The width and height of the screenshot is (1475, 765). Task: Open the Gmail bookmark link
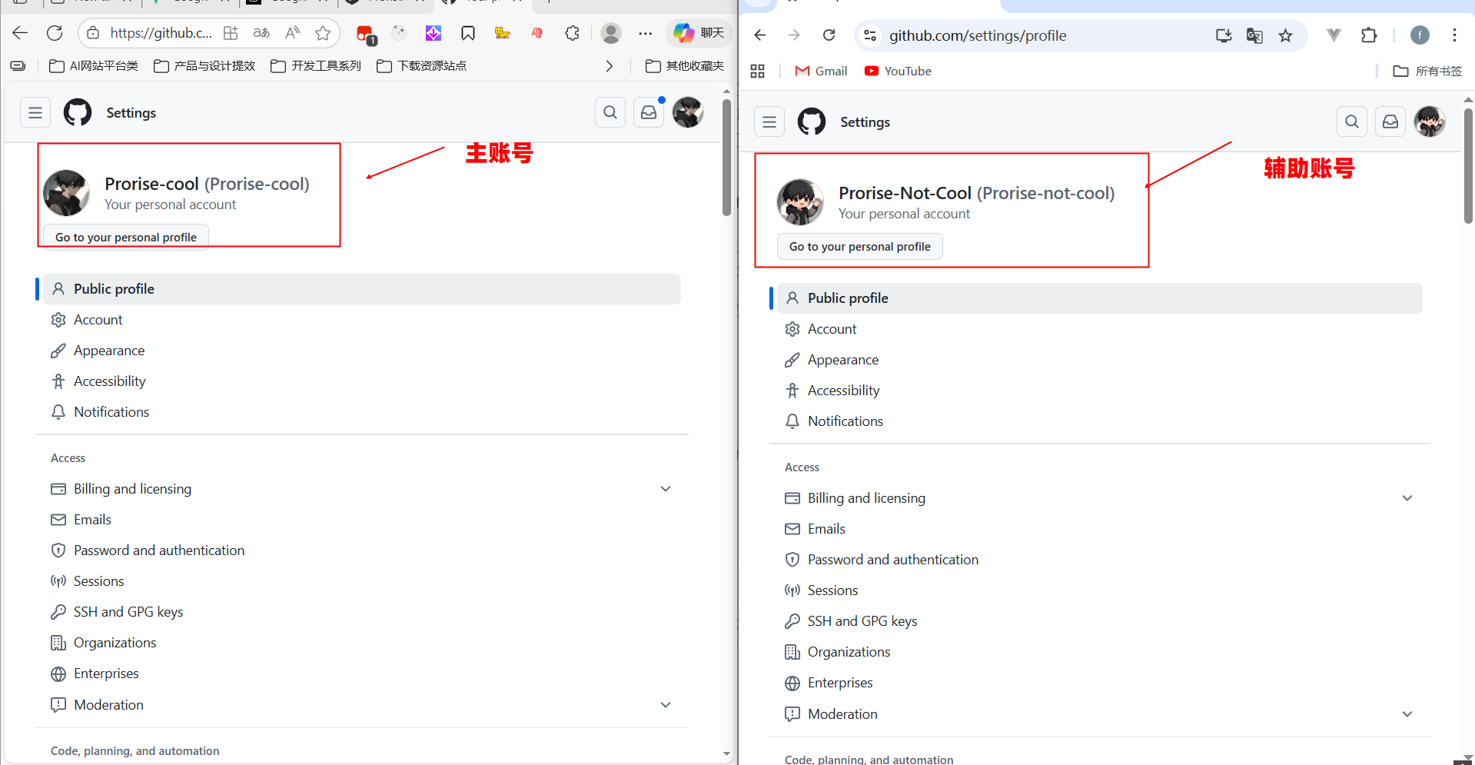[x=821, y=71]
